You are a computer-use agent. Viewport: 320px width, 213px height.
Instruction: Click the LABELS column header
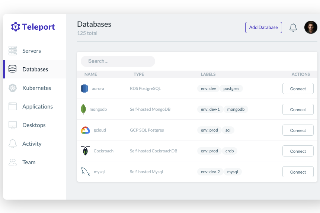pyautogui.click(x=208, y=74)
